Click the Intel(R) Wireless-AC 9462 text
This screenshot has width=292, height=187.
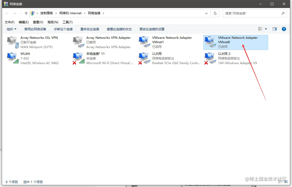coord(39,63)
